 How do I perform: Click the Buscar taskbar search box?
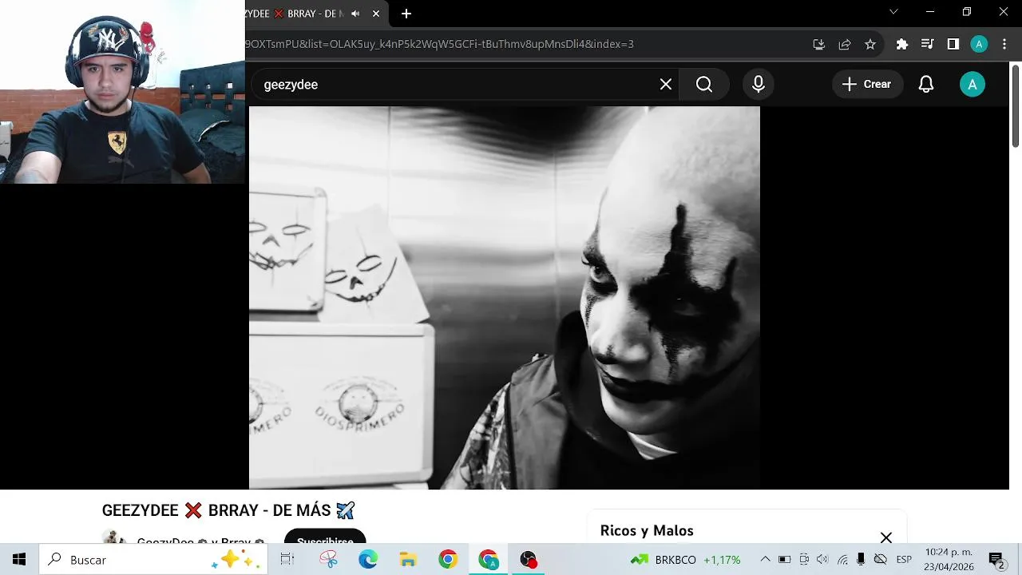click(152, 560)
